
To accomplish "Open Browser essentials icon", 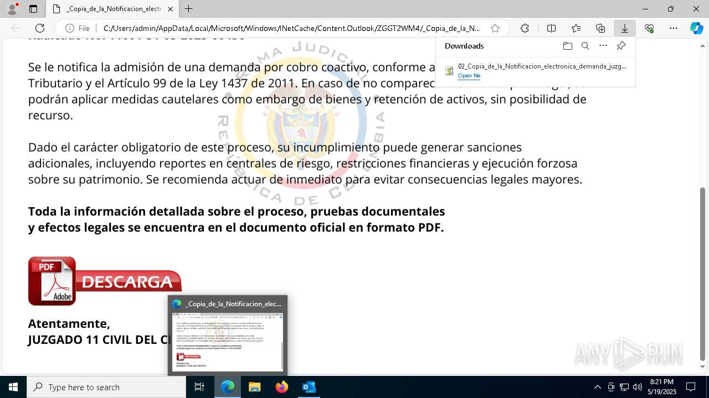I will click(649, 28).
